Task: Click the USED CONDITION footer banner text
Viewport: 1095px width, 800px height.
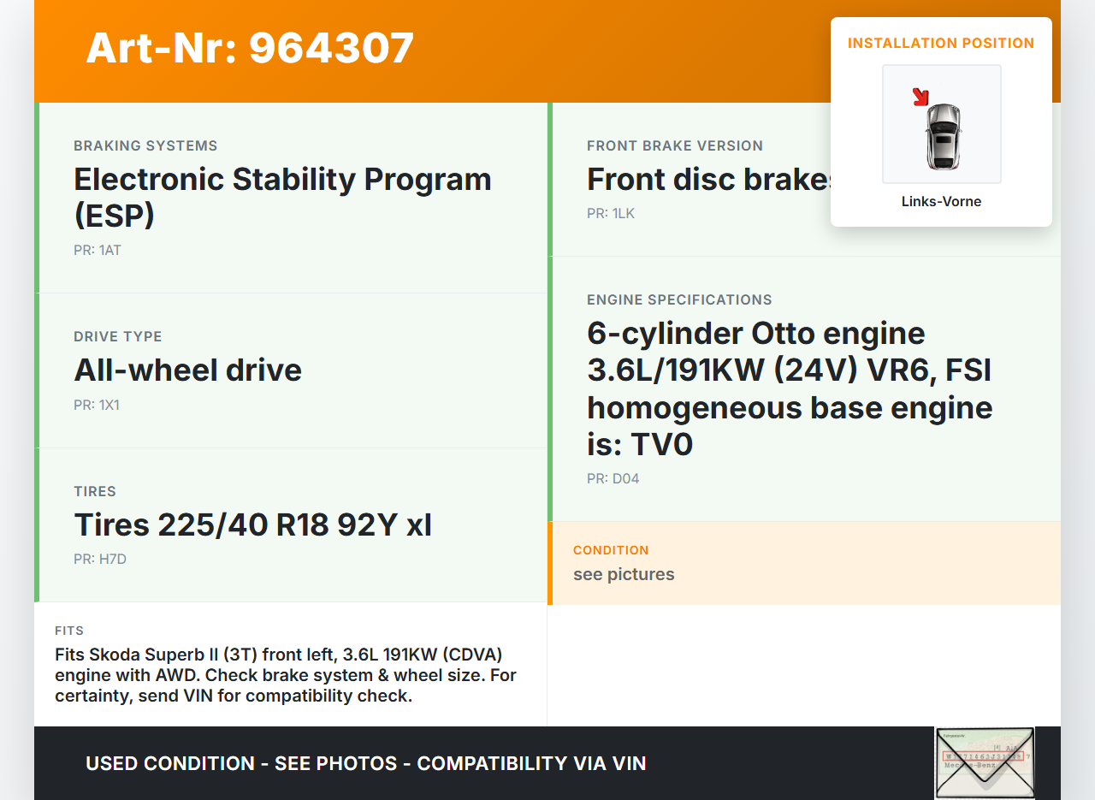Action: pos(366,763)
